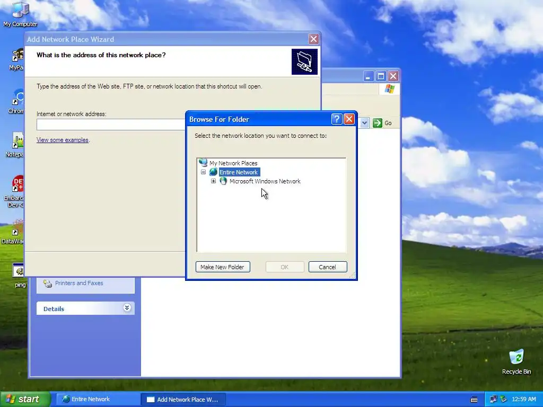Click Printers and Faxes icon in sidebar
Image resolution: width=543 pixels, height=407 pixels.
48,284
